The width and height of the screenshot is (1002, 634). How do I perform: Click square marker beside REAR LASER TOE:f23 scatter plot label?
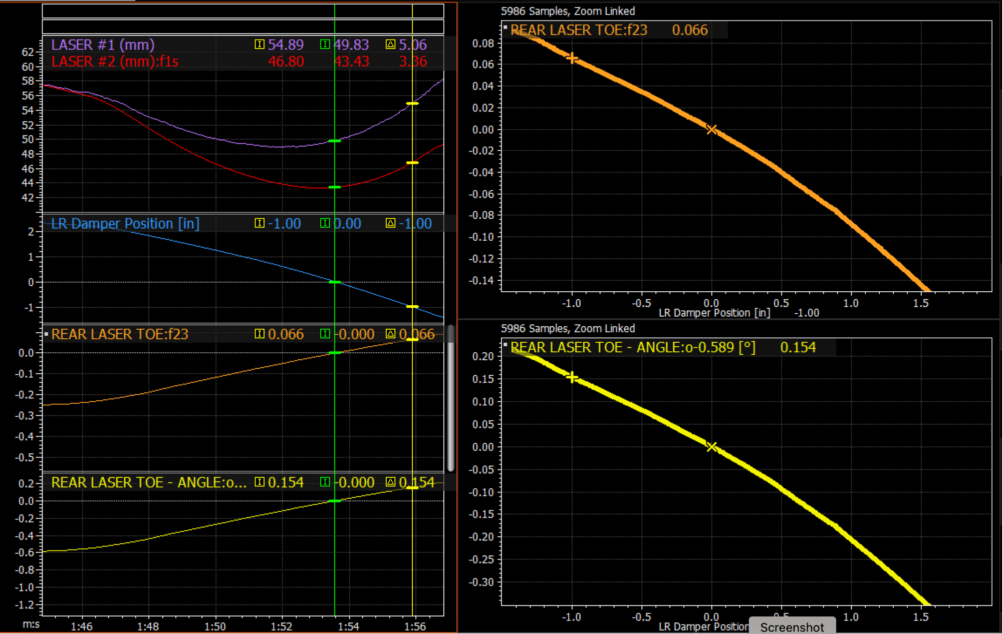pyautogui.click(x=506, y=28)
